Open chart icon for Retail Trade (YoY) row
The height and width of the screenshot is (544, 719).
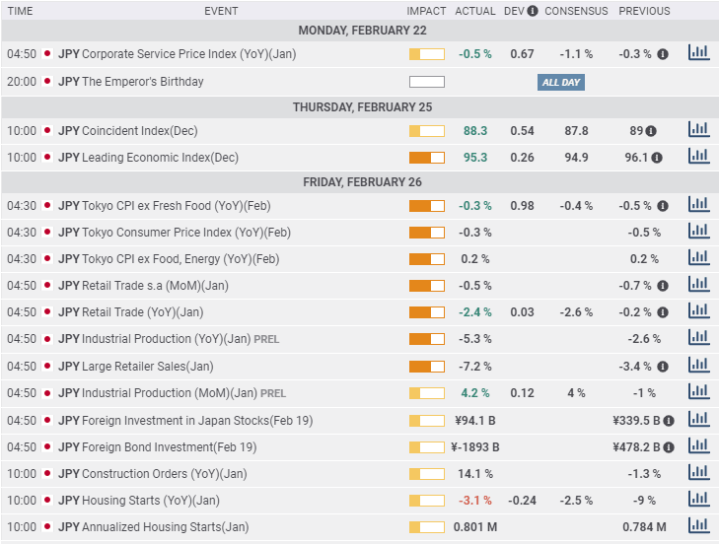point(698,311)
